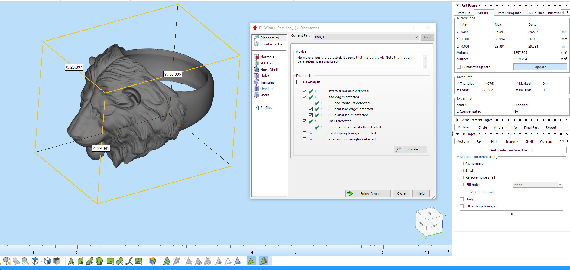
Task: Click the Close button in Fix Wizard
Action: 401,193
